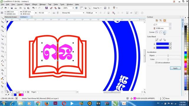Open contour fill color dropdown
This screenshot has height=106, width=189.
click(x=170, y=48)
